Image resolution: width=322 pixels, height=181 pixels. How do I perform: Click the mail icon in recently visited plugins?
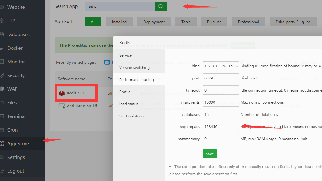tap(107, 62)
